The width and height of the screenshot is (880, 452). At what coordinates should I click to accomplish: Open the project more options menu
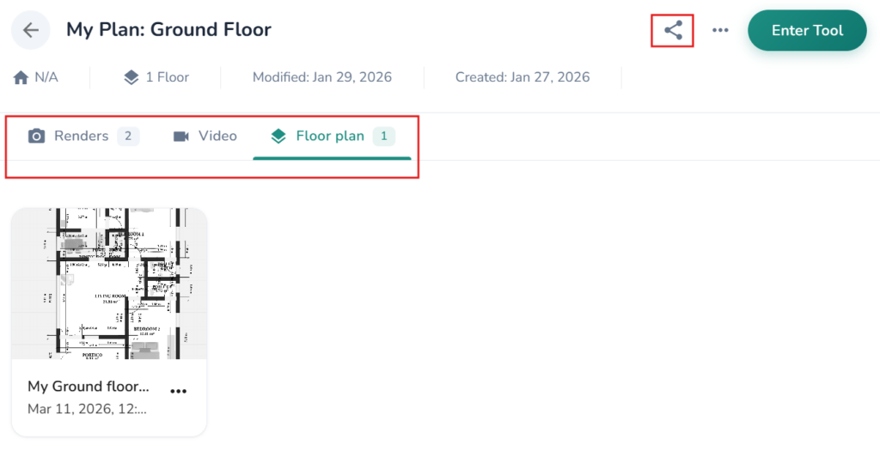click(x=720, y=31)
